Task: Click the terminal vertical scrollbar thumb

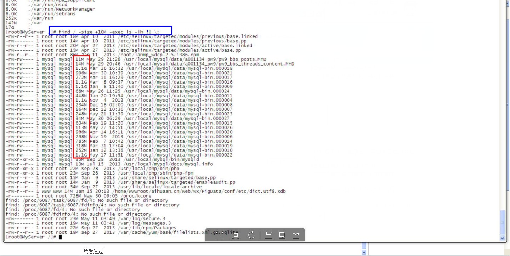Action: (x=502, y=222)
